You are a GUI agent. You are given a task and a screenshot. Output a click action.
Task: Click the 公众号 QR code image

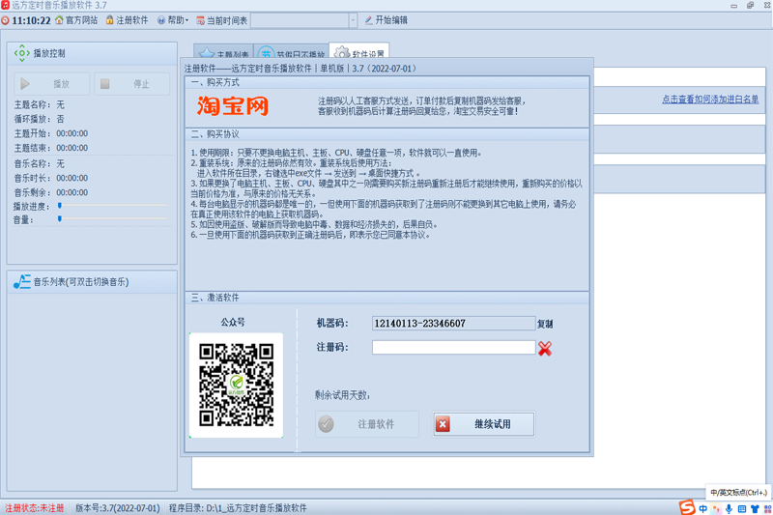tap(236, 386)
